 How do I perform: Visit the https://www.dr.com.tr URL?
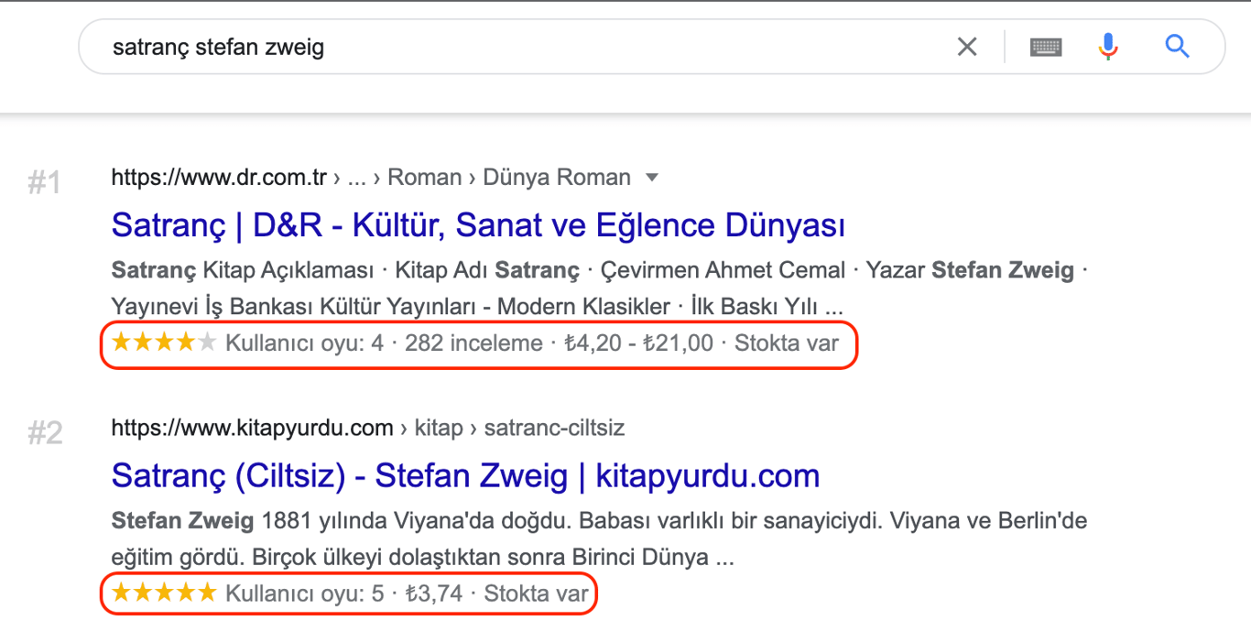click(x=220, y=177)
